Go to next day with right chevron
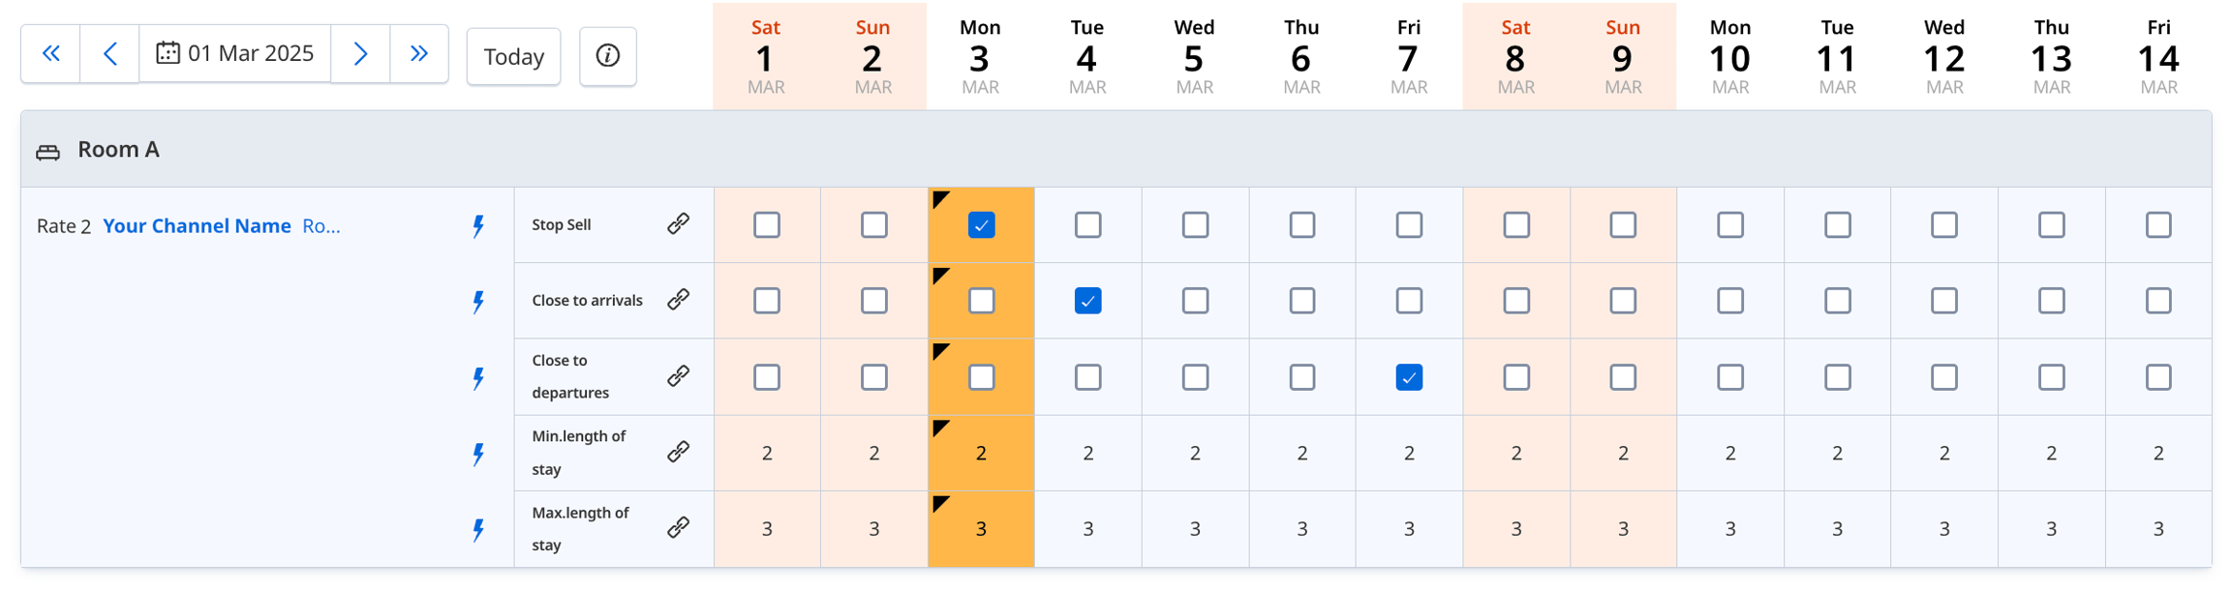The image size is (2231, 591). pyautogui.click(x=360, y=54)
